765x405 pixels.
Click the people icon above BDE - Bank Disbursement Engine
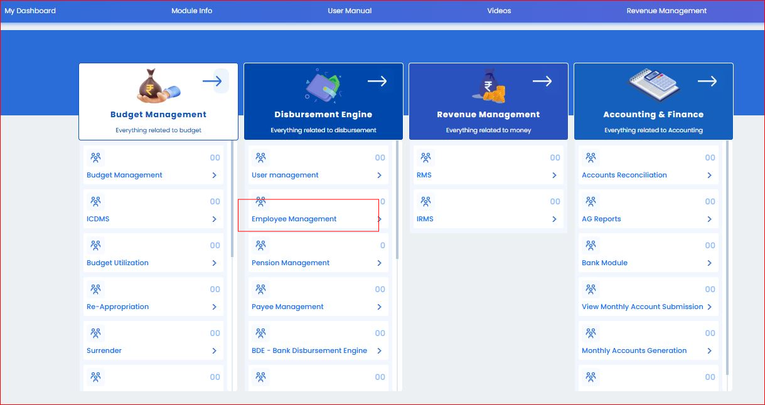pos(261,333)
